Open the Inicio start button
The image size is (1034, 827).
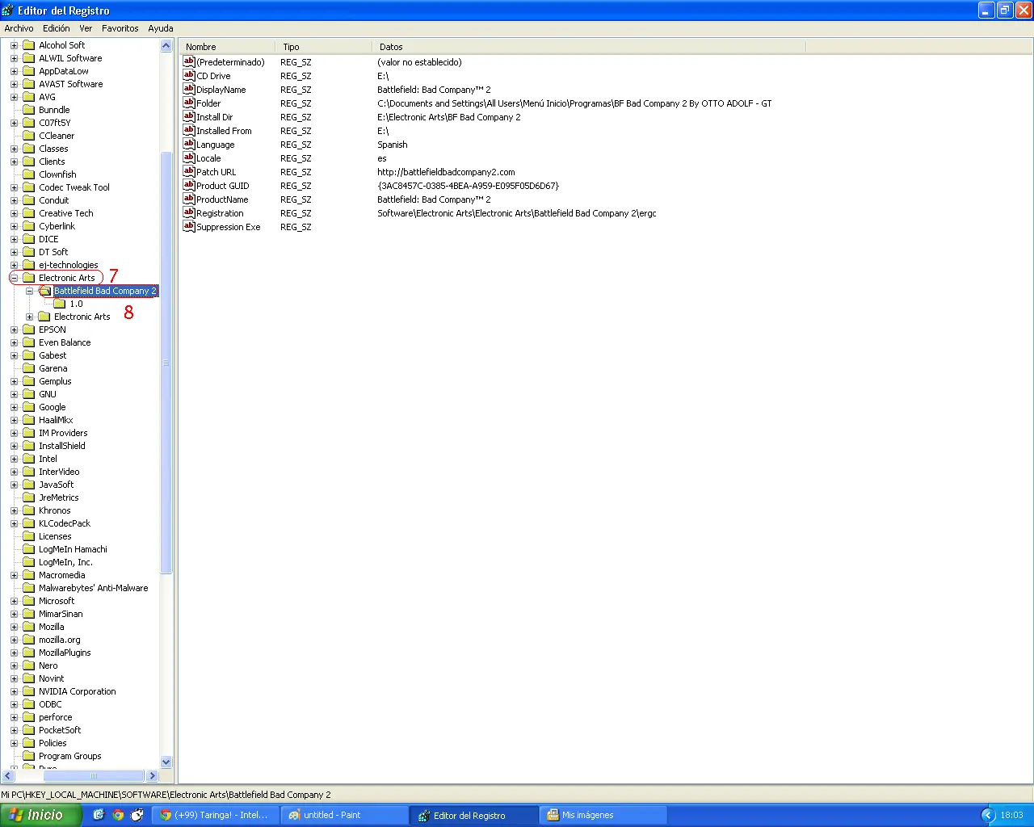pos(40,815)
